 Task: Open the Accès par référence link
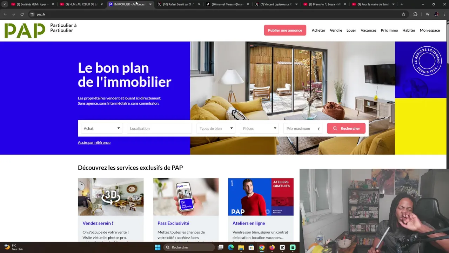tap(94, 142)
